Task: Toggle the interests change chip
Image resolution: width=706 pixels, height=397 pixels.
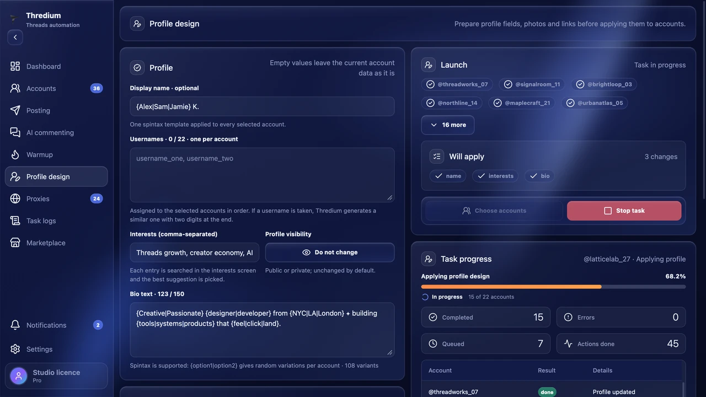Action: tap(494, 176)
